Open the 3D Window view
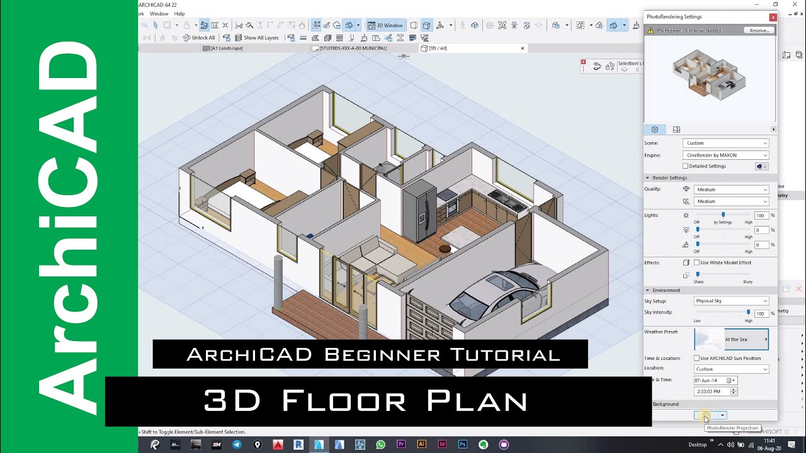The width and height of the screenshot is (806, 453). click(385, 25)
